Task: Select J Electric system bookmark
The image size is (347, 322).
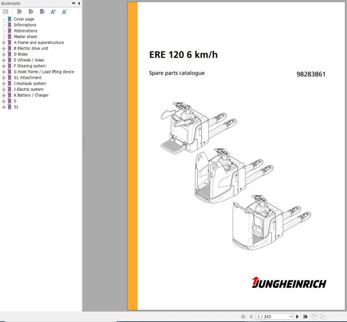Action: pyautogui.click(x=28, y=90)
